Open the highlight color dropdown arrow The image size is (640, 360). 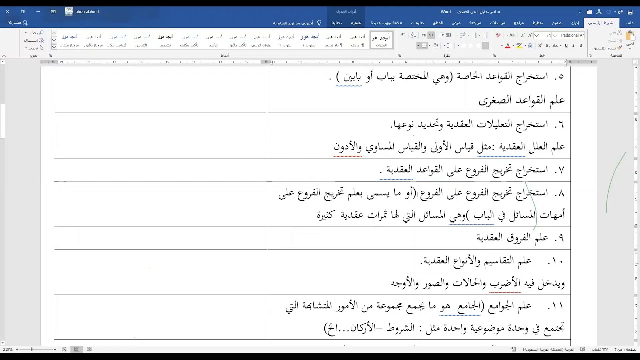coord(513,46)
